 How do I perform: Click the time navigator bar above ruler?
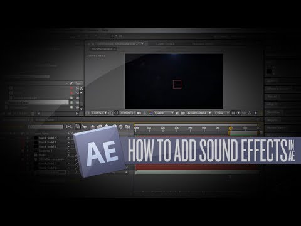pos(196,124)
